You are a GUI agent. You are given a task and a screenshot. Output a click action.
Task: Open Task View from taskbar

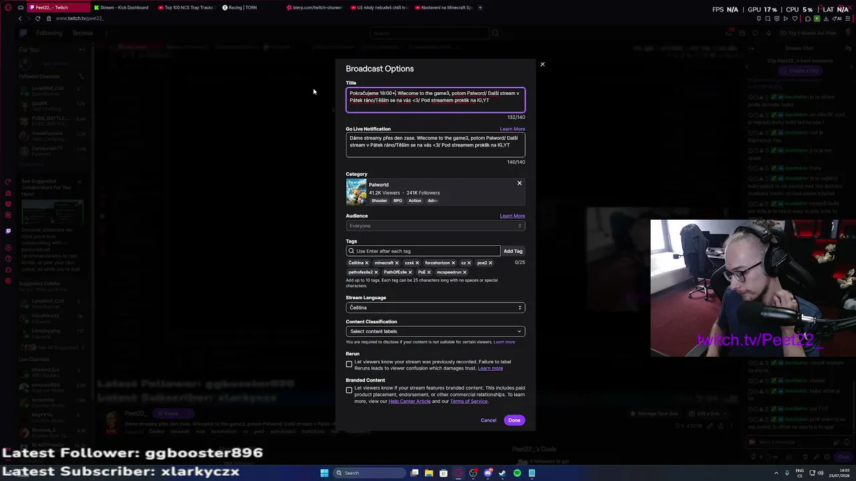pyautogui.click(x=415, y=473)
